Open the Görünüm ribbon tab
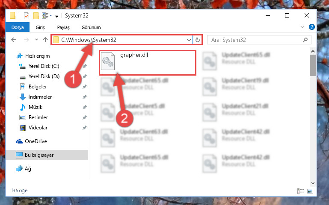The width and height of the screenshot is (329, 205). [x=91, y=27]
